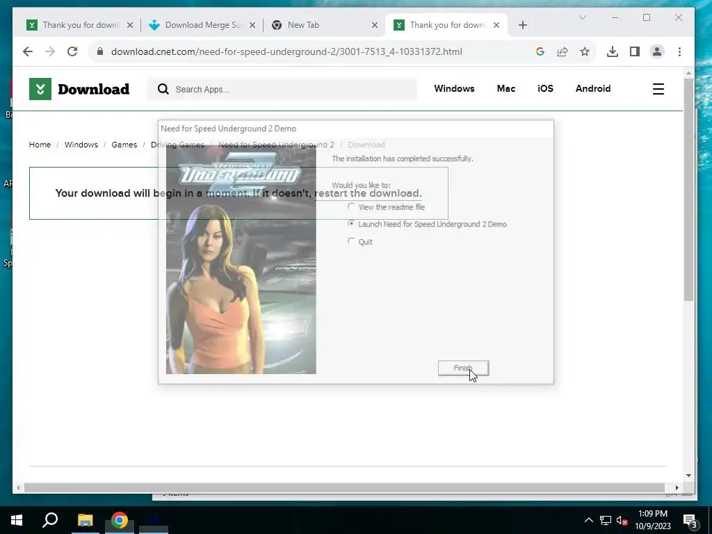Open File Explorer from taskbar
This screenshot has width=712, height=534.
85,520
